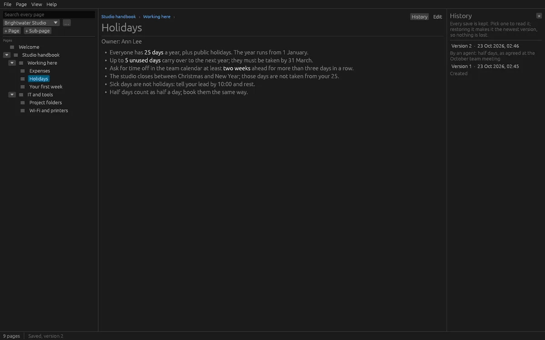Click the Edit button
This screenshot has height=340, width=545.
click(x=437, y=17)
